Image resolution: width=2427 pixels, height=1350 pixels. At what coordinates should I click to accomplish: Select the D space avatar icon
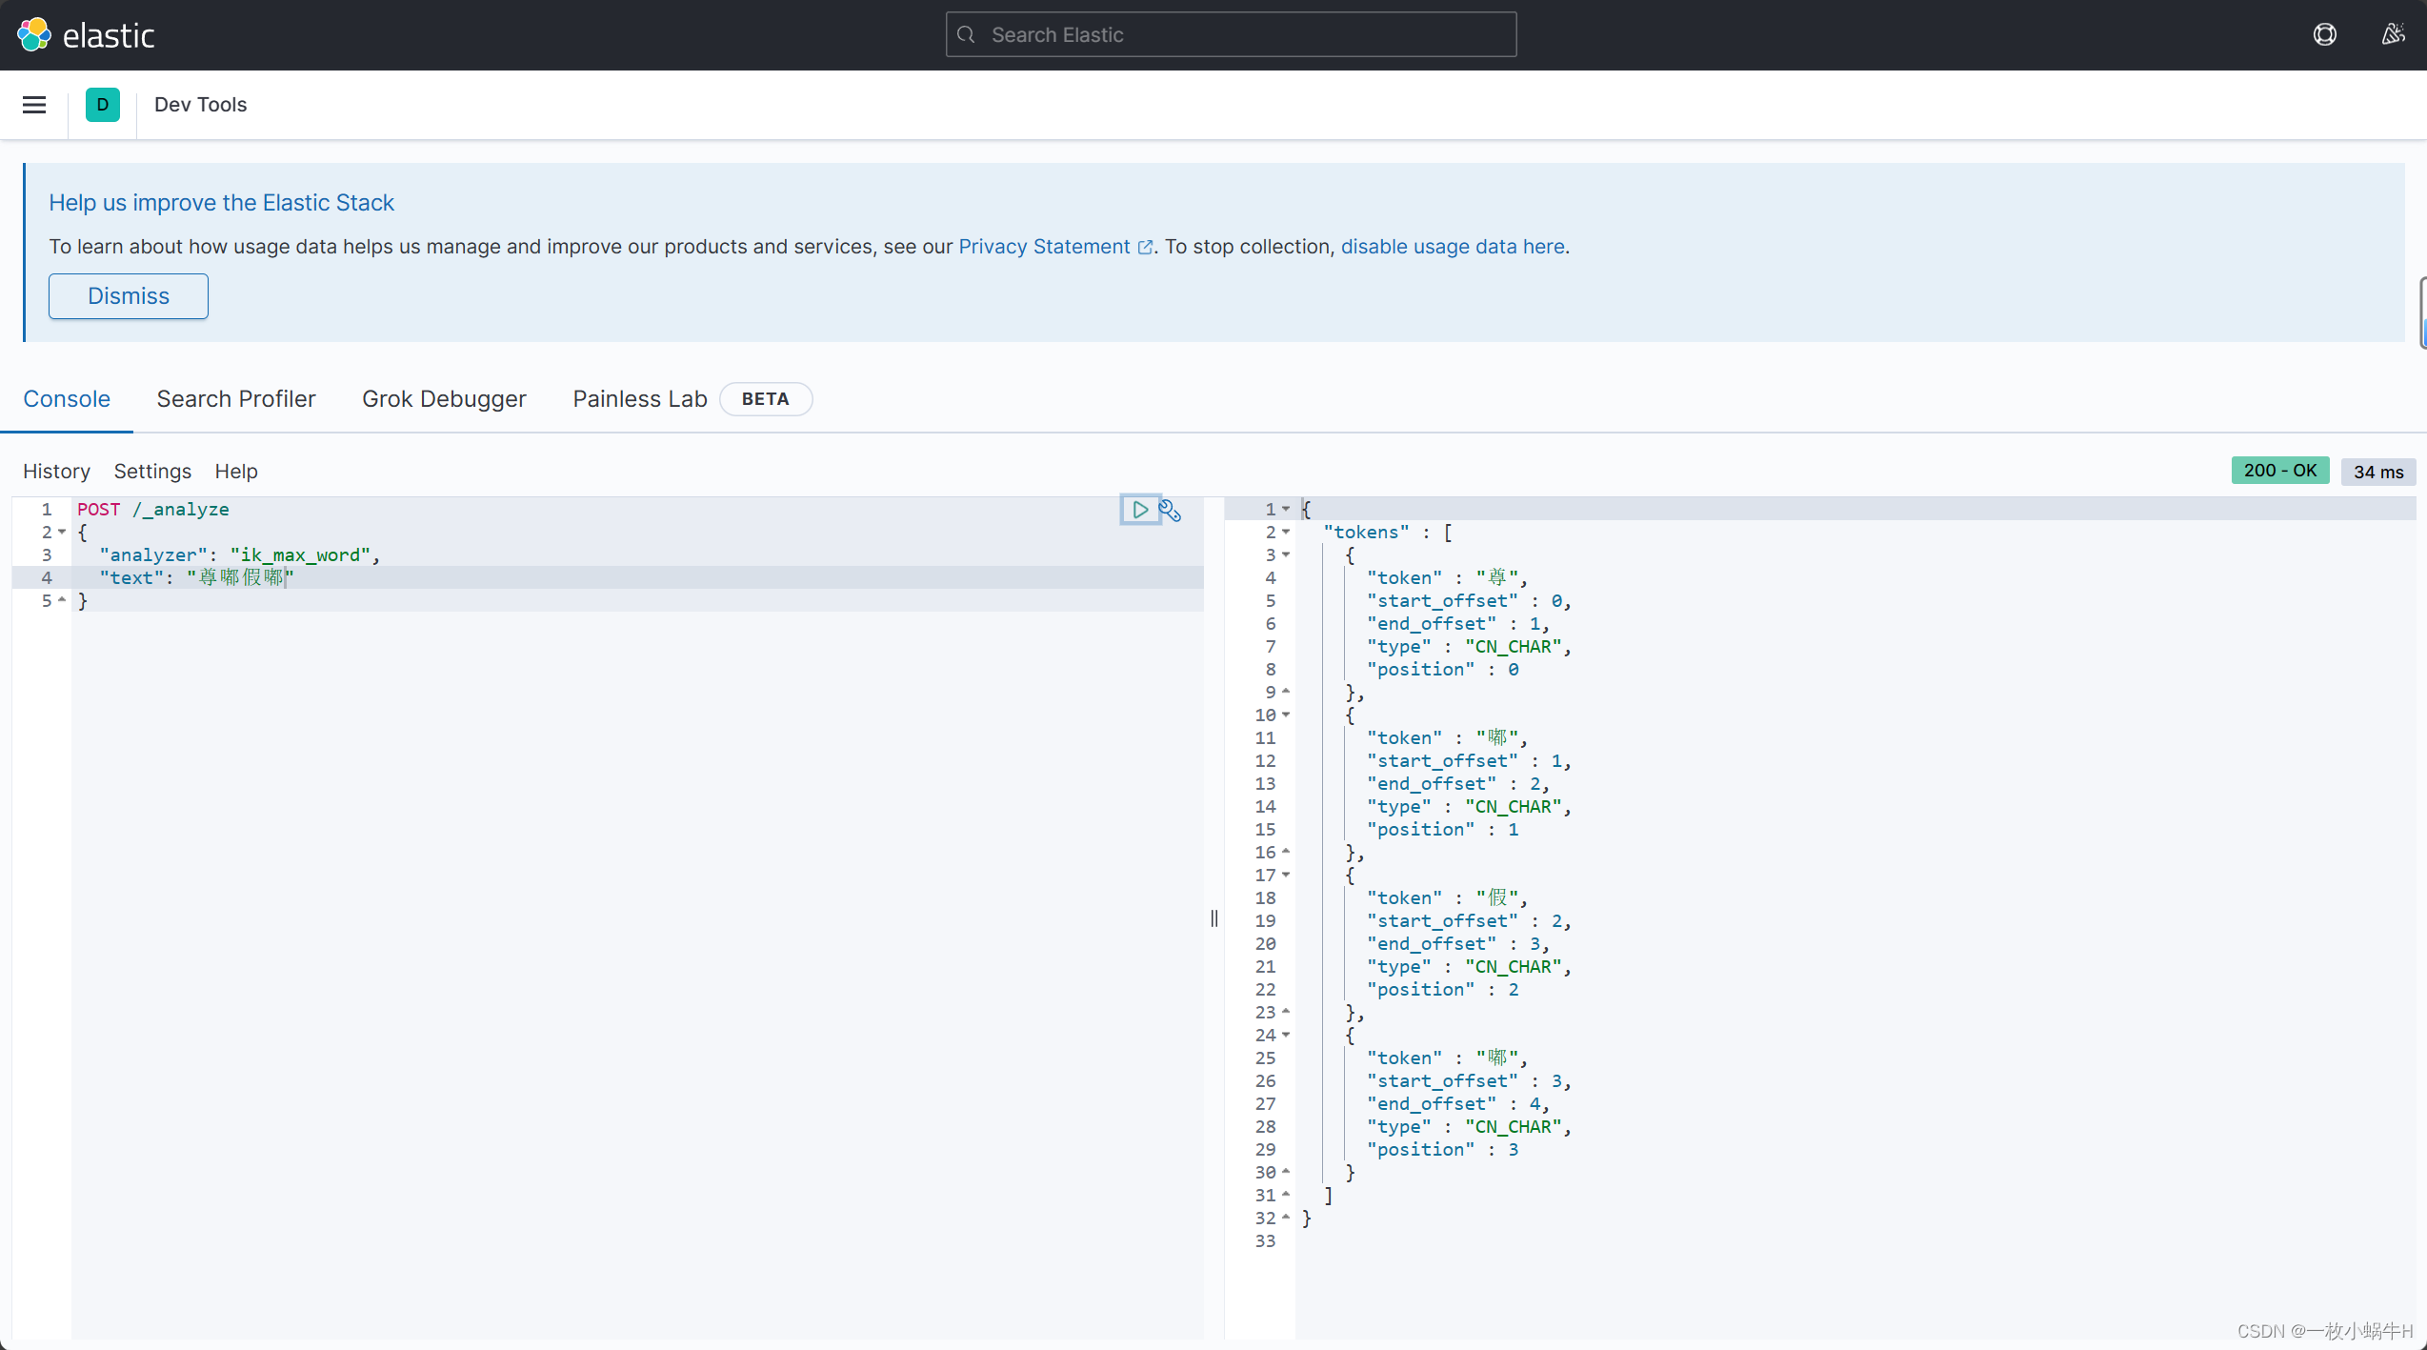coord(103,105)
